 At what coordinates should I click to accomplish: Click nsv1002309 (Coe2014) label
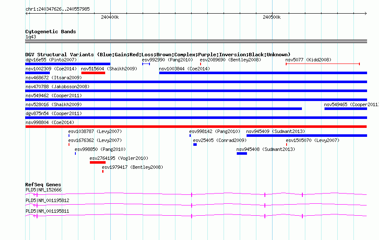tap(51, 69)
